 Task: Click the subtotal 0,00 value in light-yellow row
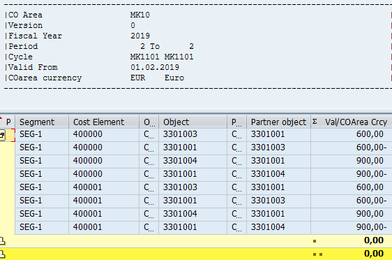click(x=374, y=240)
